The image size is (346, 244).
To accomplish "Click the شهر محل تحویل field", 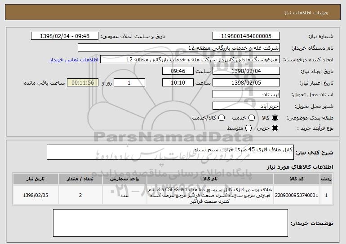I will click(245, 106).
